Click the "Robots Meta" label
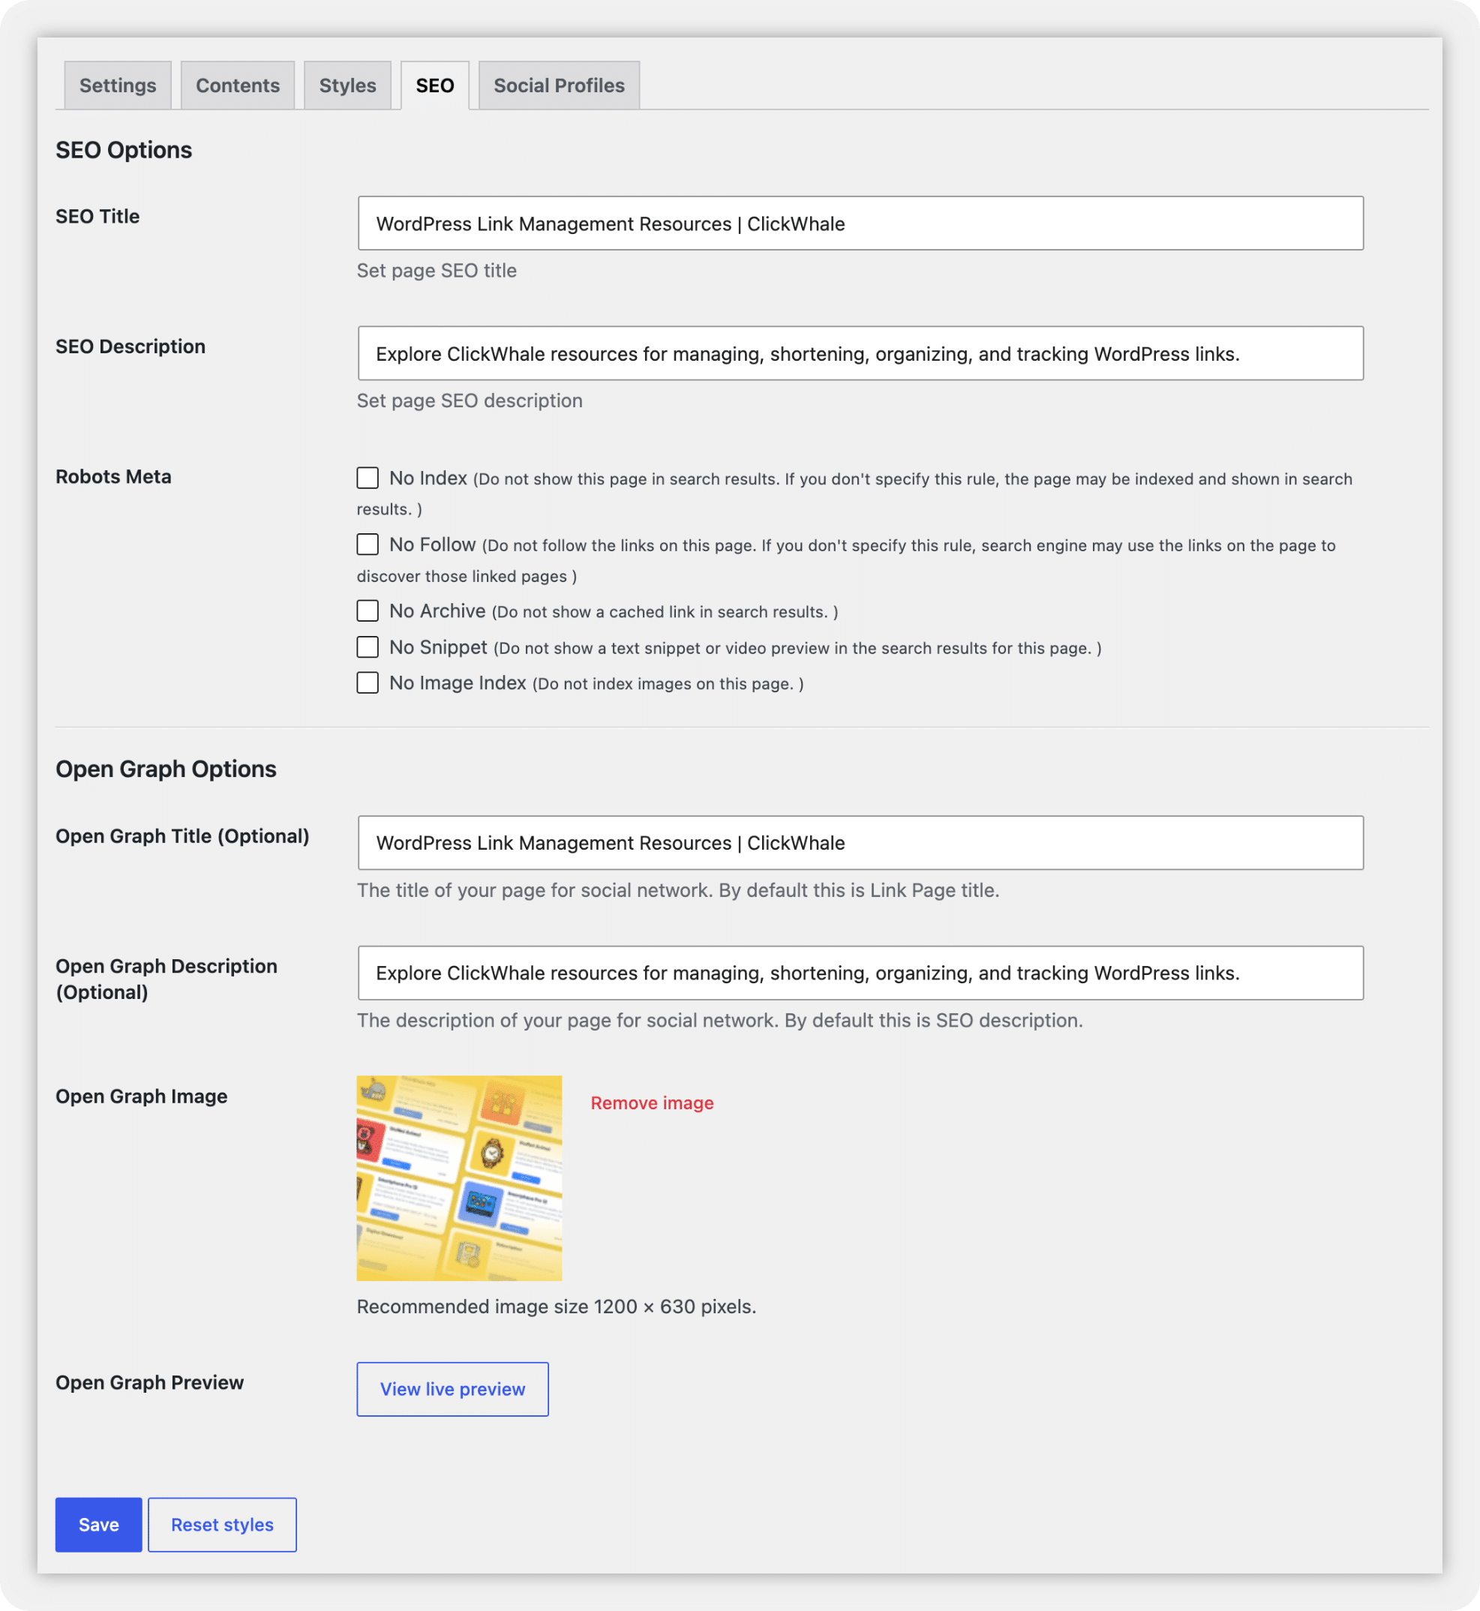 pos(113,476)
